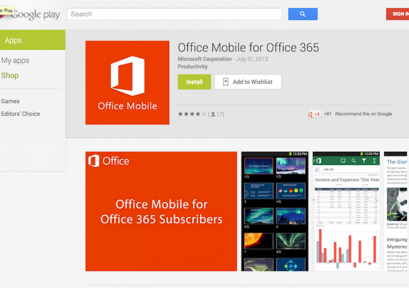Click the +81 recommendation count
This screenshot has width=409, height=288.
coord(328,114)
